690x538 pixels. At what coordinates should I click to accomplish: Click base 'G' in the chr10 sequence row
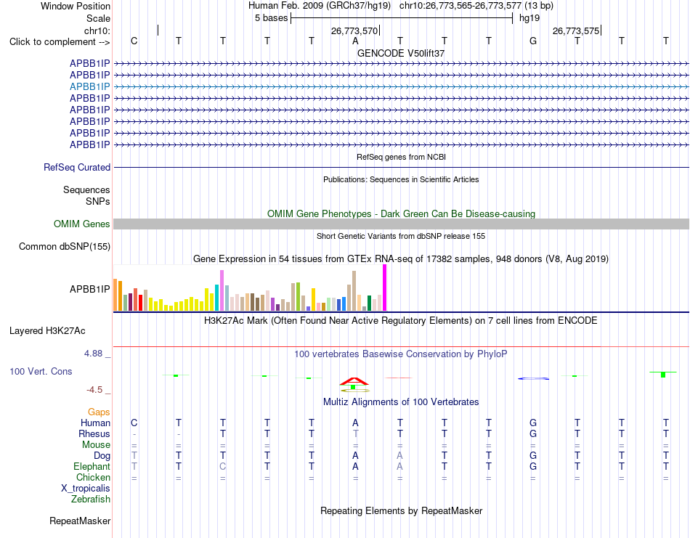(533, 41)
